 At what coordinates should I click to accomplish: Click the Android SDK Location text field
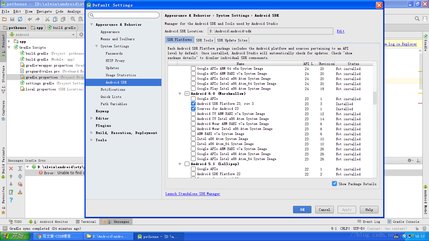[x=270, y=31]
